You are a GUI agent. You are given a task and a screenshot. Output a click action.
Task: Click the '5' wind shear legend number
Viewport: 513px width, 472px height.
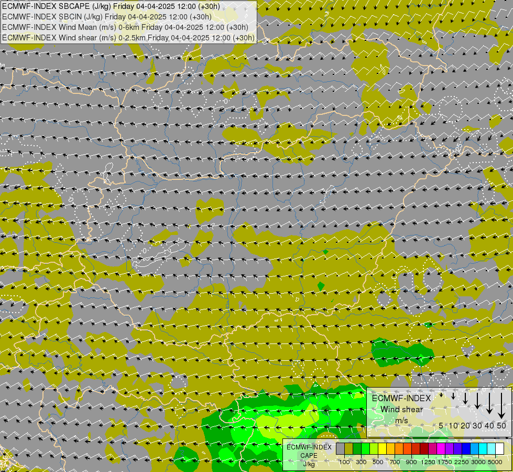[x=441, y=425]
